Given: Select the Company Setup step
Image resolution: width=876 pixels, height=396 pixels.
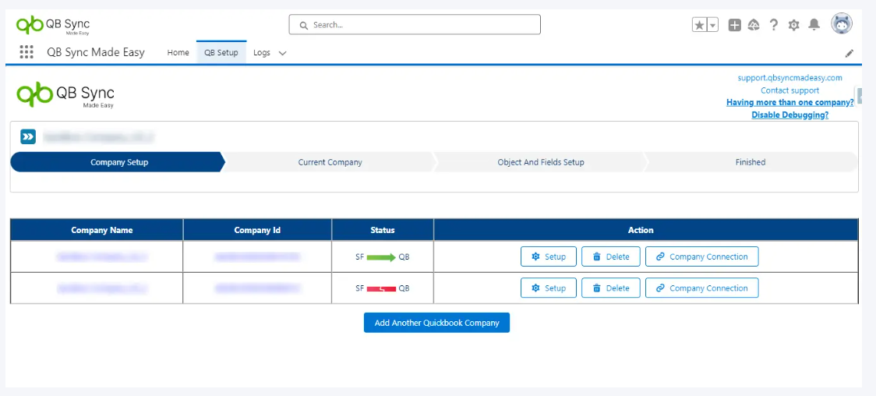Looking at the screenshot, I should [118, 162].
